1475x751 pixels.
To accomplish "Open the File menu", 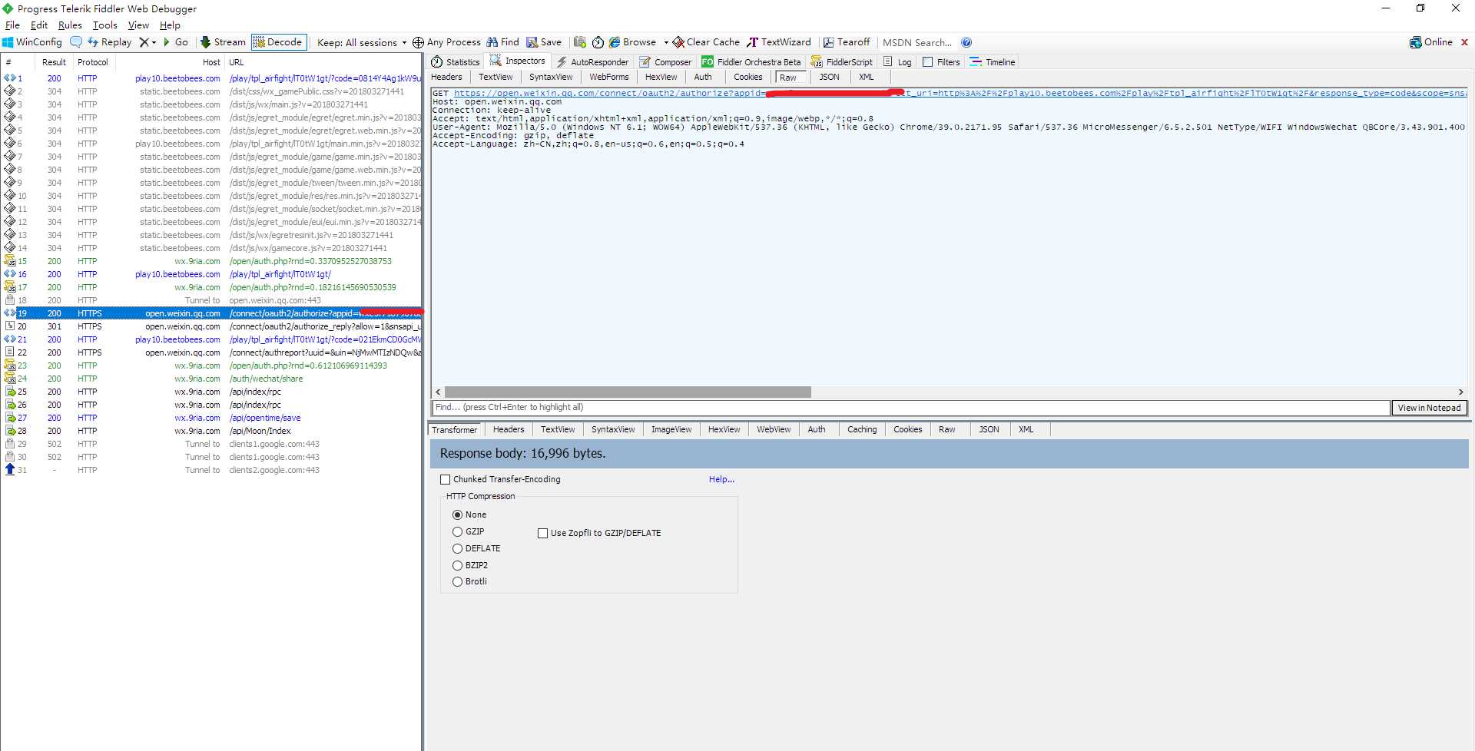I will [x=12, y=25].
